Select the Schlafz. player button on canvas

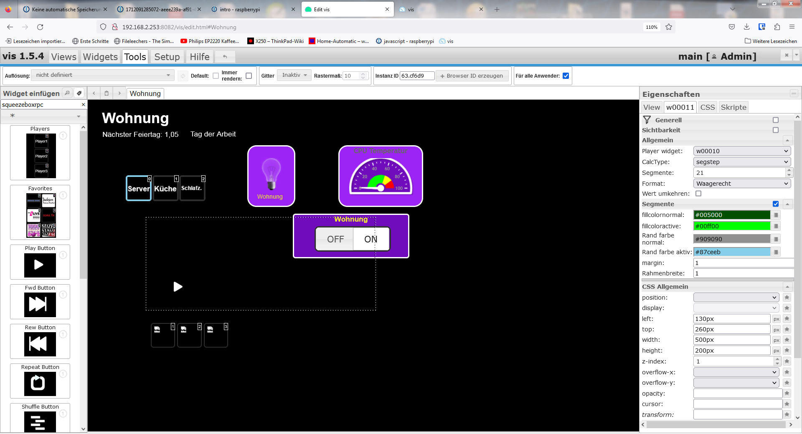[192, 189]
